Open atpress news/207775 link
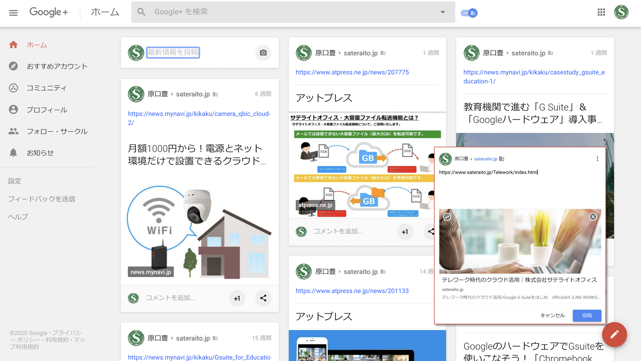641x361 pixels. [x=352, y=72]
